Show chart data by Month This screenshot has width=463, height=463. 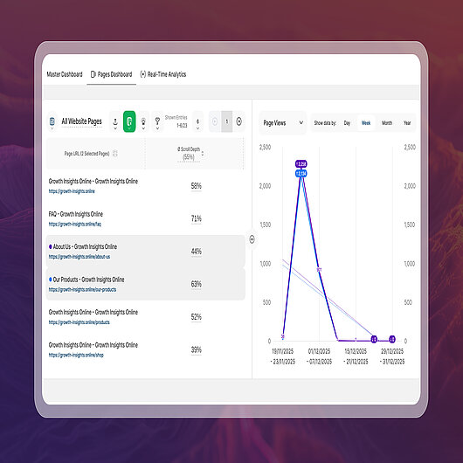387,123
